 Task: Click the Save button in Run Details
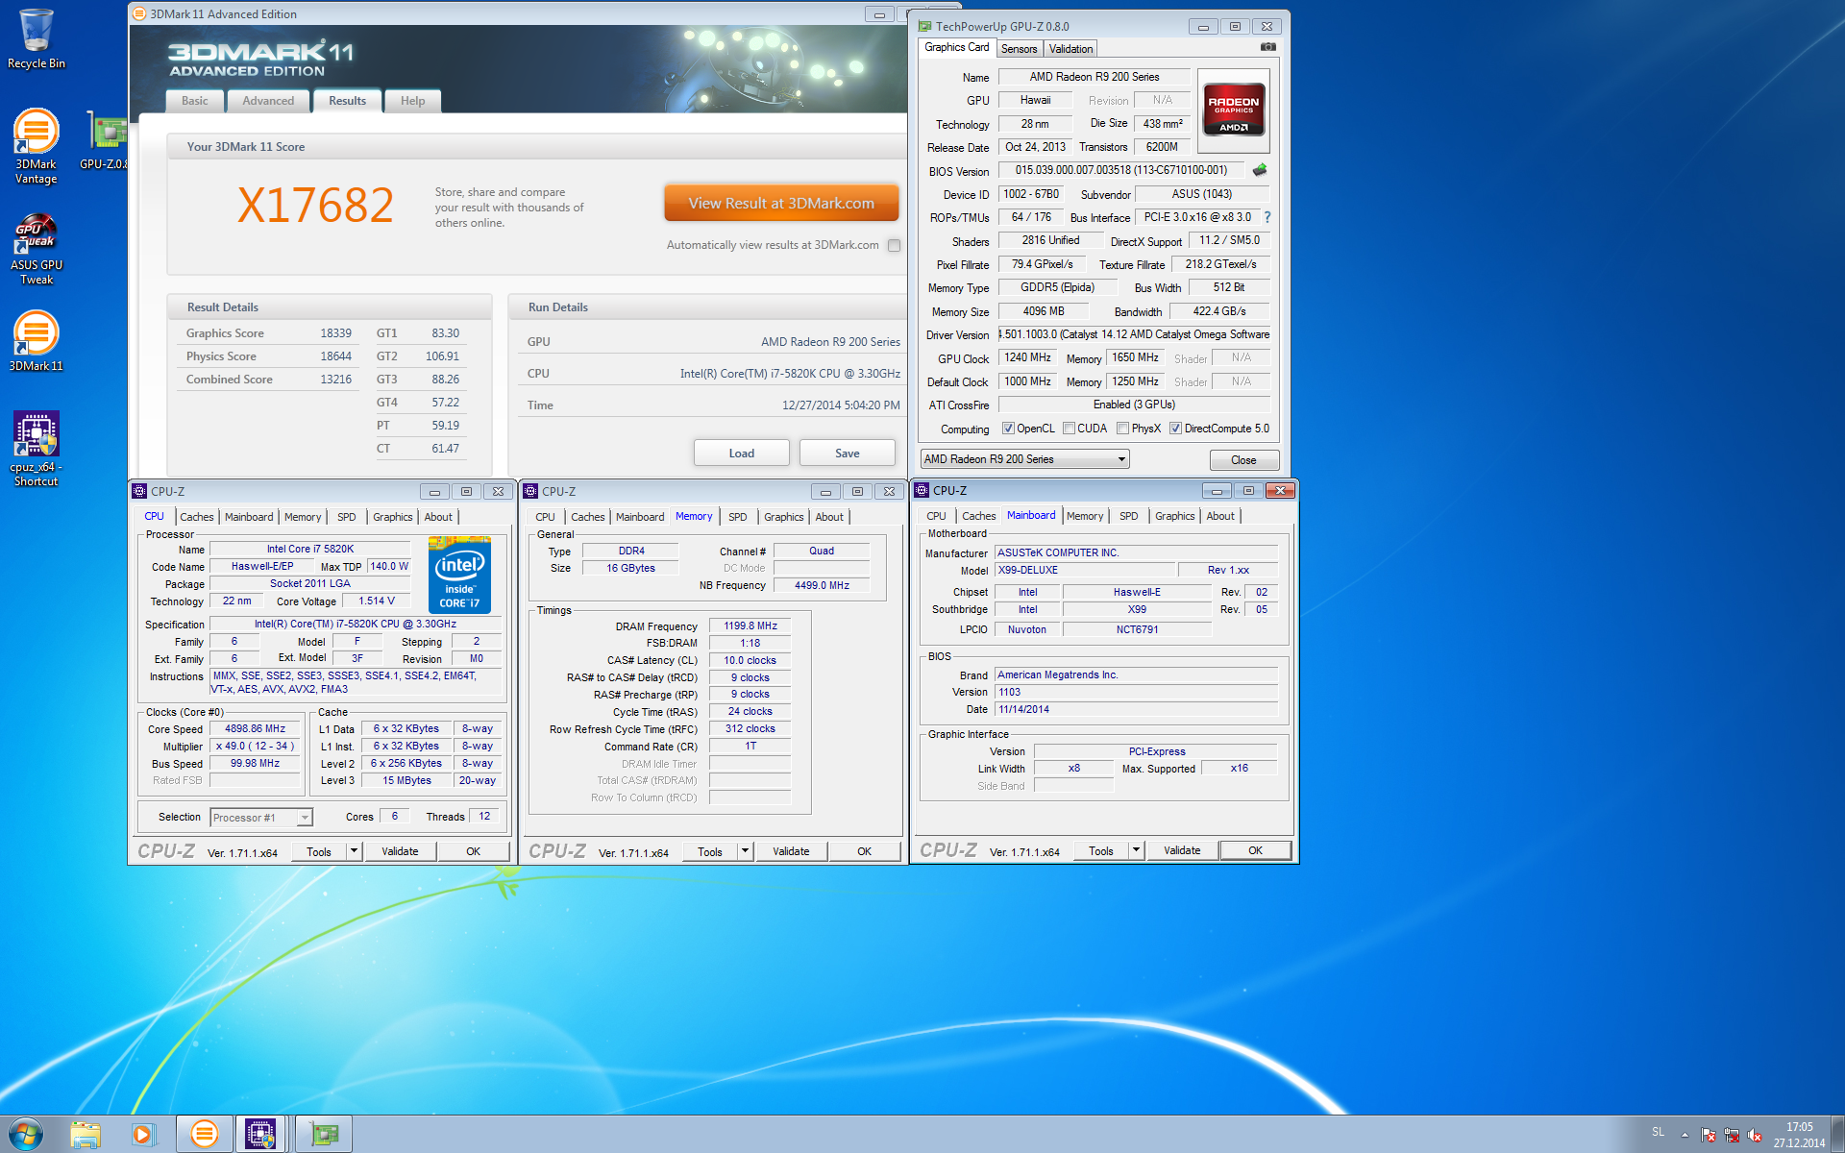click(848, 454)
